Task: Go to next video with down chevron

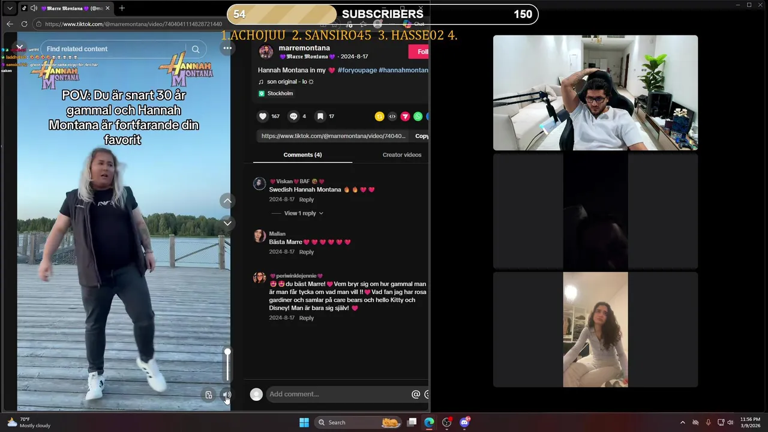Action: coord(227,223)
